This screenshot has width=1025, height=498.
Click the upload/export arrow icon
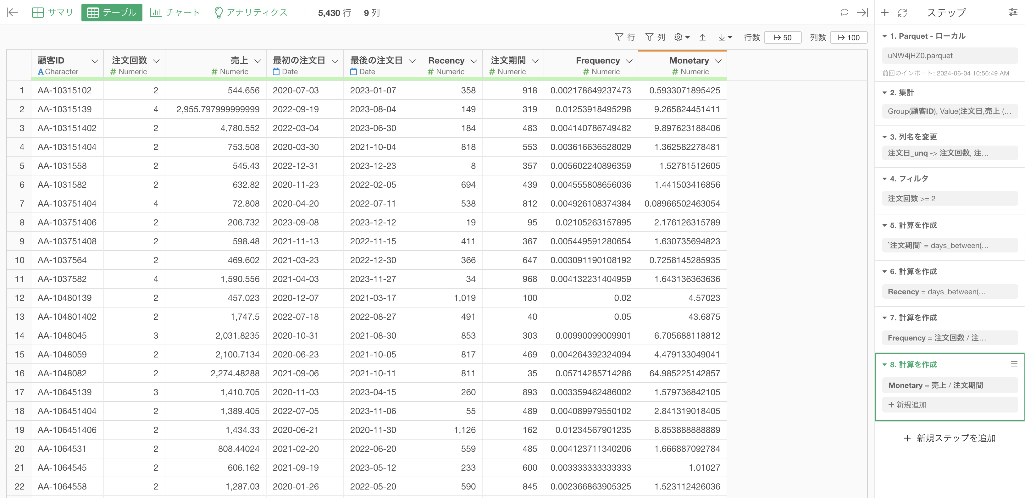[x=702, y=37]
